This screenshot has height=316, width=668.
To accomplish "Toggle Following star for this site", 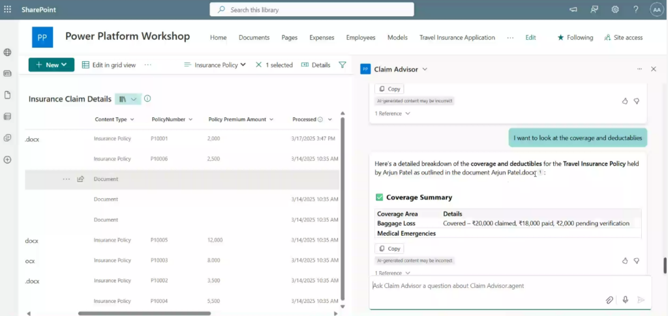I will 575,37.
